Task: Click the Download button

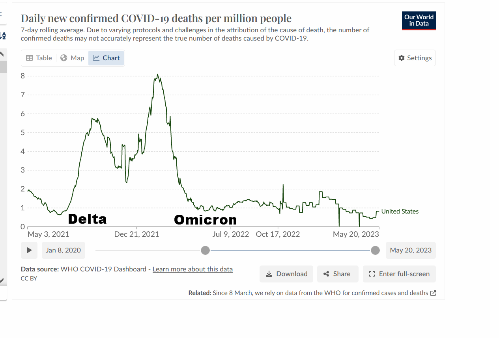Action: click(x=286, y=274)
